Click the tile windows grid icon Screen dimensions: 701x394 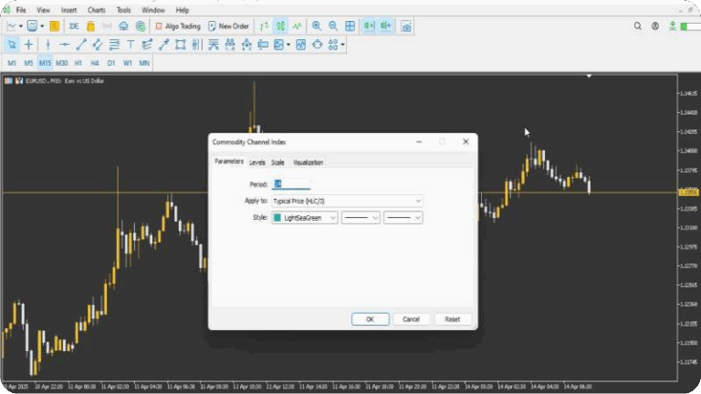[x=350, y=26]
